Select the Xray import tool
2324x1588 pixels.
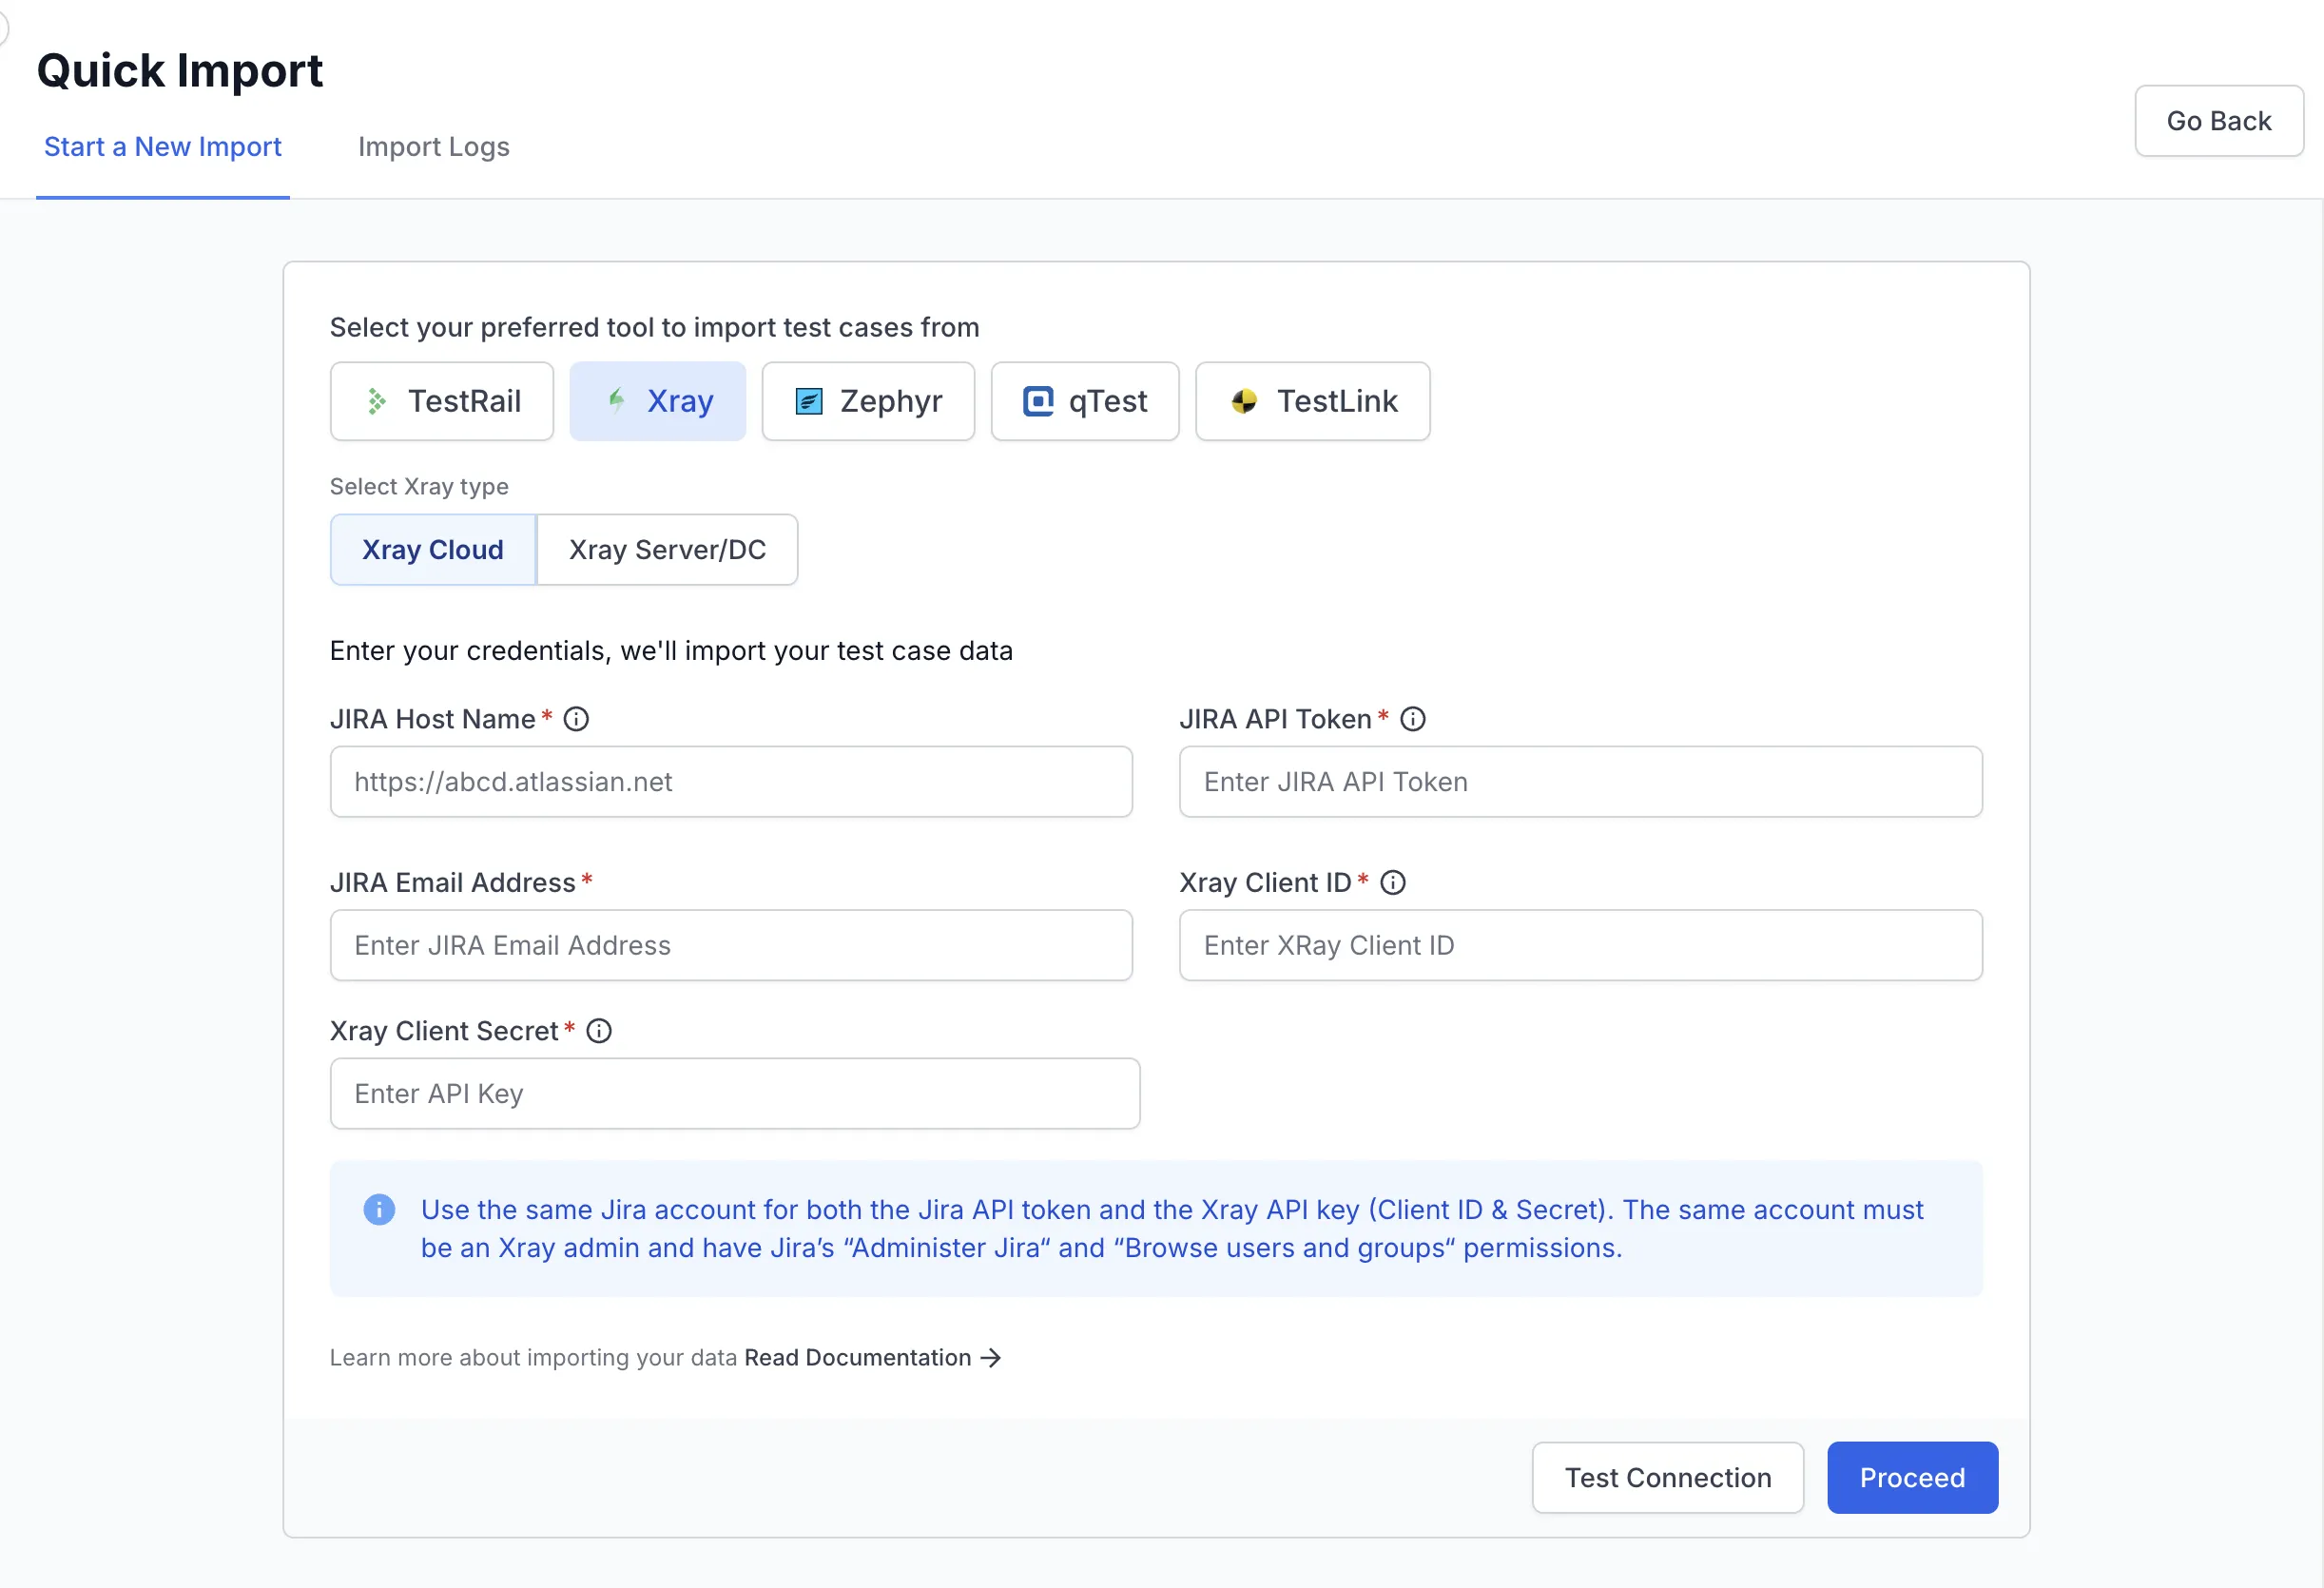(x=657, y=401)
